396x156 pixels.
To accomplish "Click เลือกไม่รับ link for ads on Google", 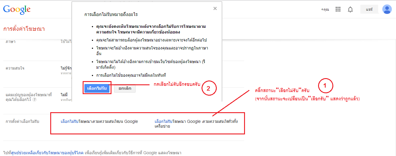I will (x=69, y=121).
